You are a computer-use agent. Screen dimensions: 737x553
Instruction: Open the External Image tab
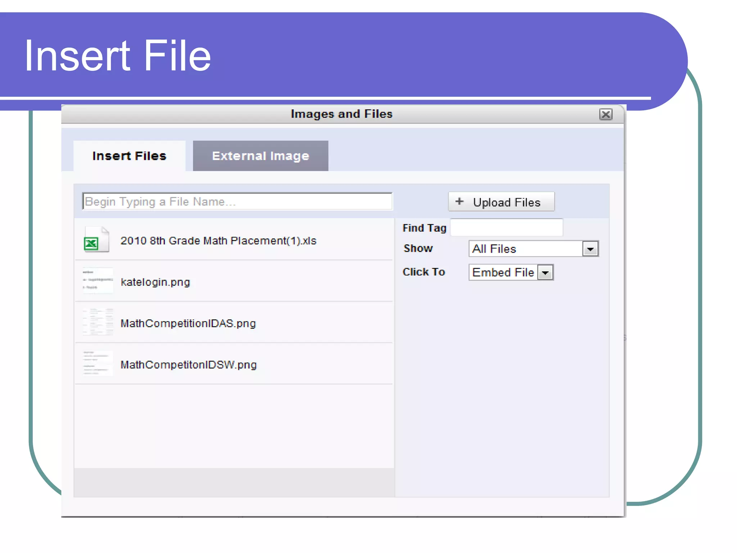pyautogui.click(x=261, y=156)
